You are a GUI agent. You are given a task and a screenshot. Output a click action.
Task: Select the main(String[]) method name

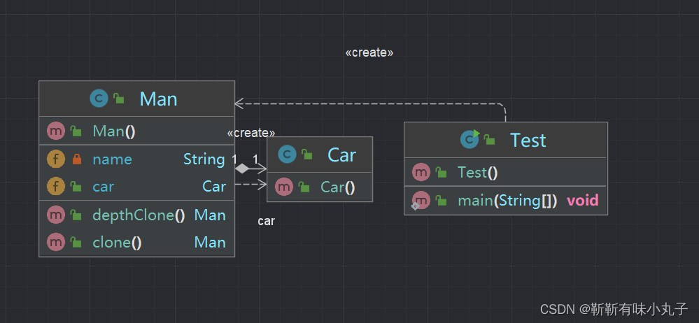tap(508, 201)
